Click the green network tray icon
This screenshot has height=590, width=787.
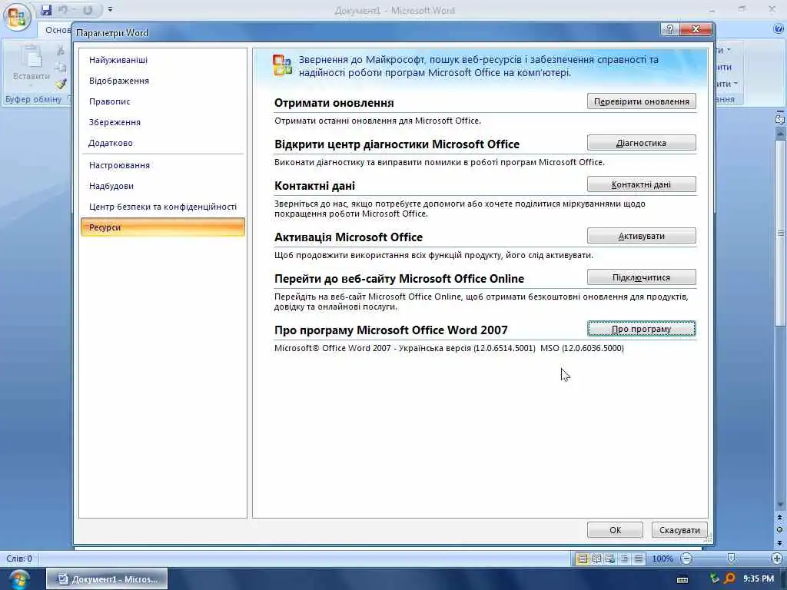(x=714, y=579)
